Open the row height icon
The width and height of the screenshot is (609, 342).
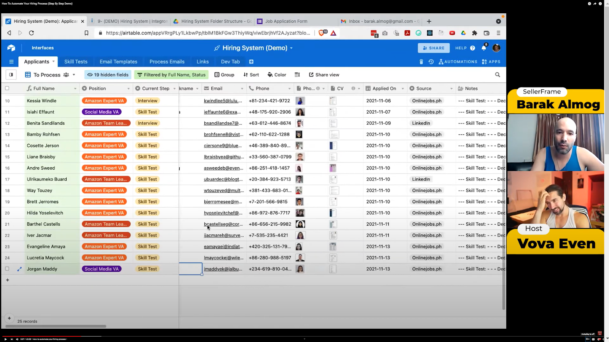(297, 75)
